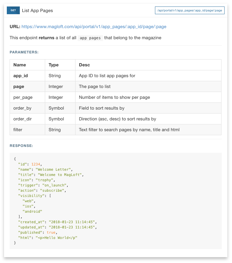232x263 pixels.
Task: Click the Type column header
Action: [x=54, y=65]
